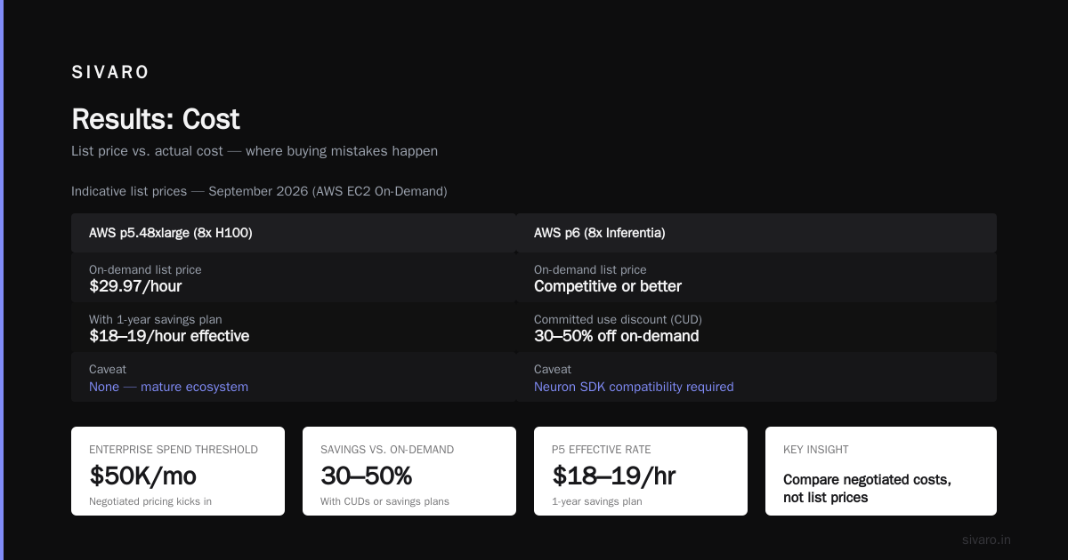Open the Enterprise Spend Threshold card
Image resolution: width=1068 pixels, height=560 pixels.
[178, 471]
